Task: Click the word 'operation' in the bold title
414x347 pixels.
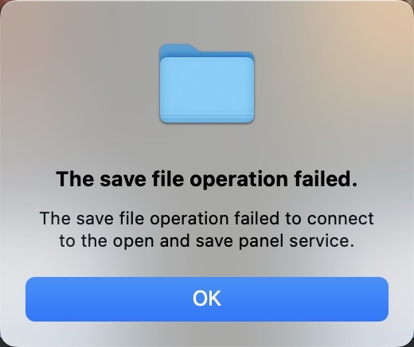Action: 239,180
